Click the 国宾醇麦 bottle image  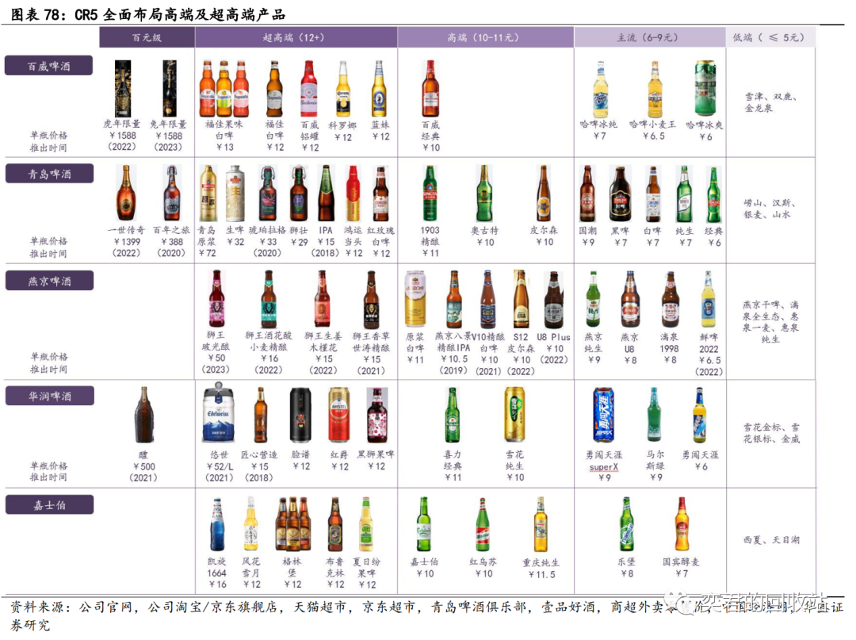click(x=682, y=524)
